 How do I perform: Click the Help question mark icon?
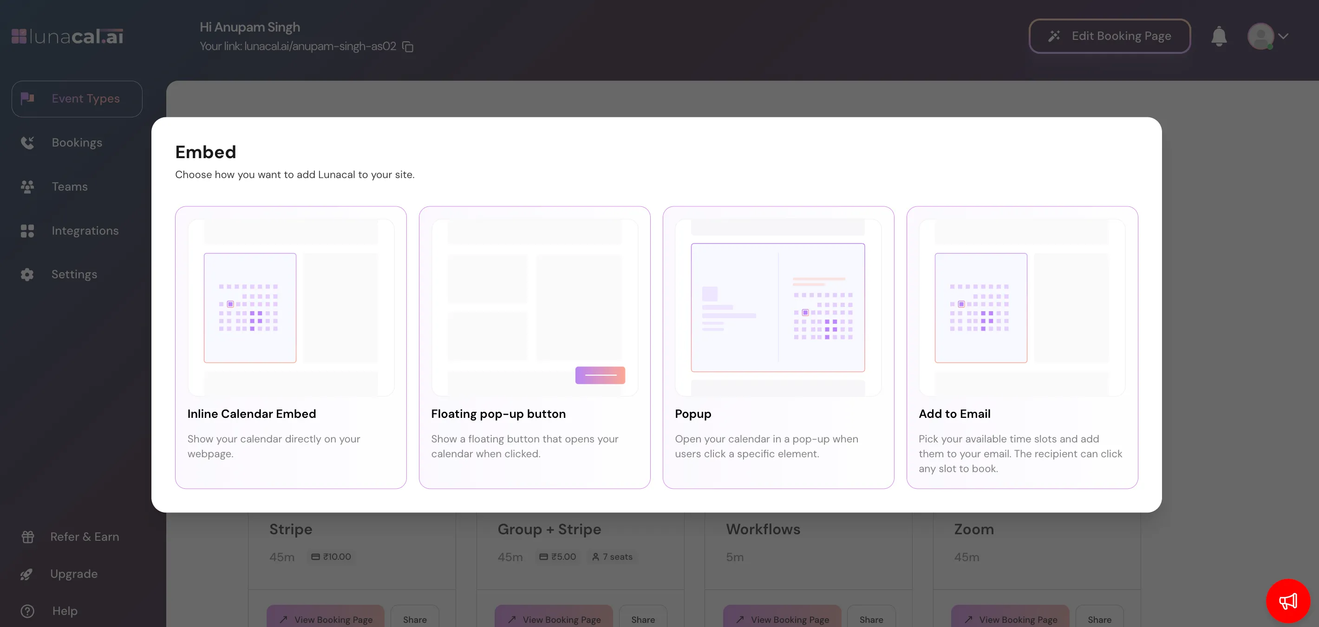[x=28, y=611]
